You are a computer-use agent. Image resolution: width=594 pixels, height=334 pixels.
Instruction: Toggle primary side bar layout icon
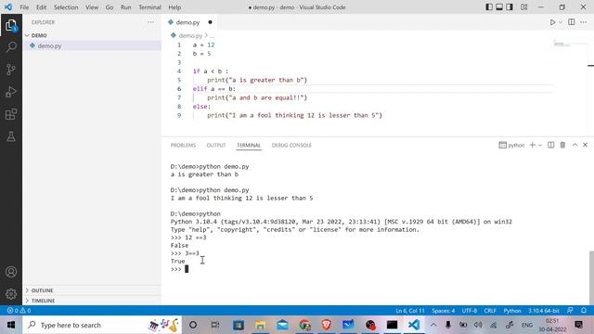tap(489, 7)
